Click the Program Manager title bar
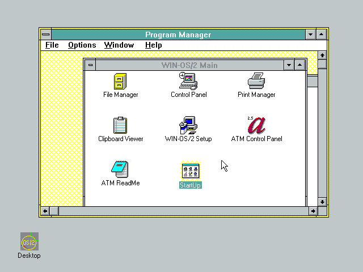Viewport: 363px width, 272px height. tap(178, 35)
